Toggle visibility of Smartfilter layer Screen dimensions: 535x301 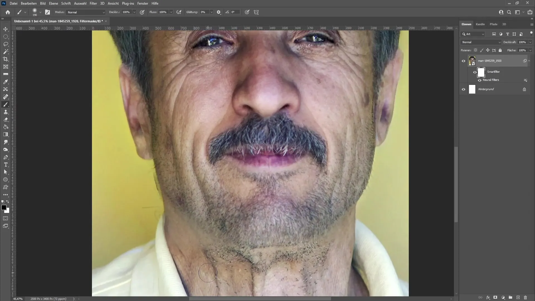[x=475, y=72]
